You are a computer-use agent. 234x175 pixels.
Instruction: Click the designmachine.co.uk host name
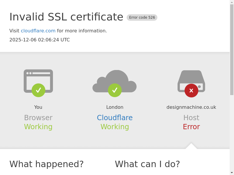[x=191, y=107]
